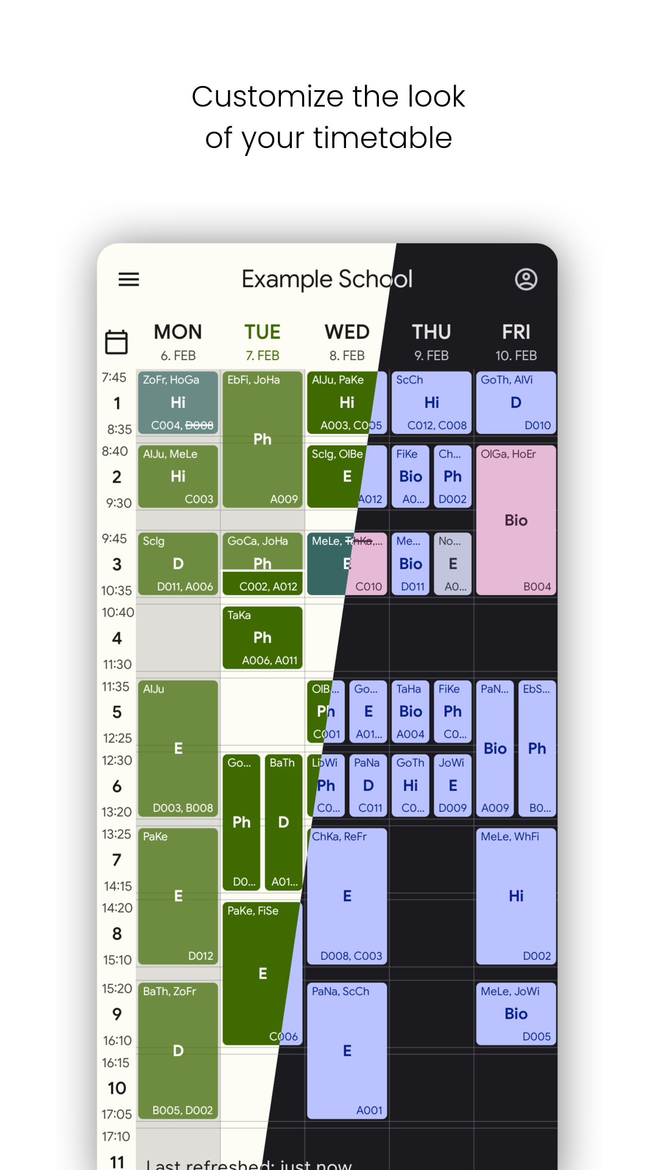658x1170 pixels.
Task: Open the hamburger navigation menu
Action: [129, 280]
